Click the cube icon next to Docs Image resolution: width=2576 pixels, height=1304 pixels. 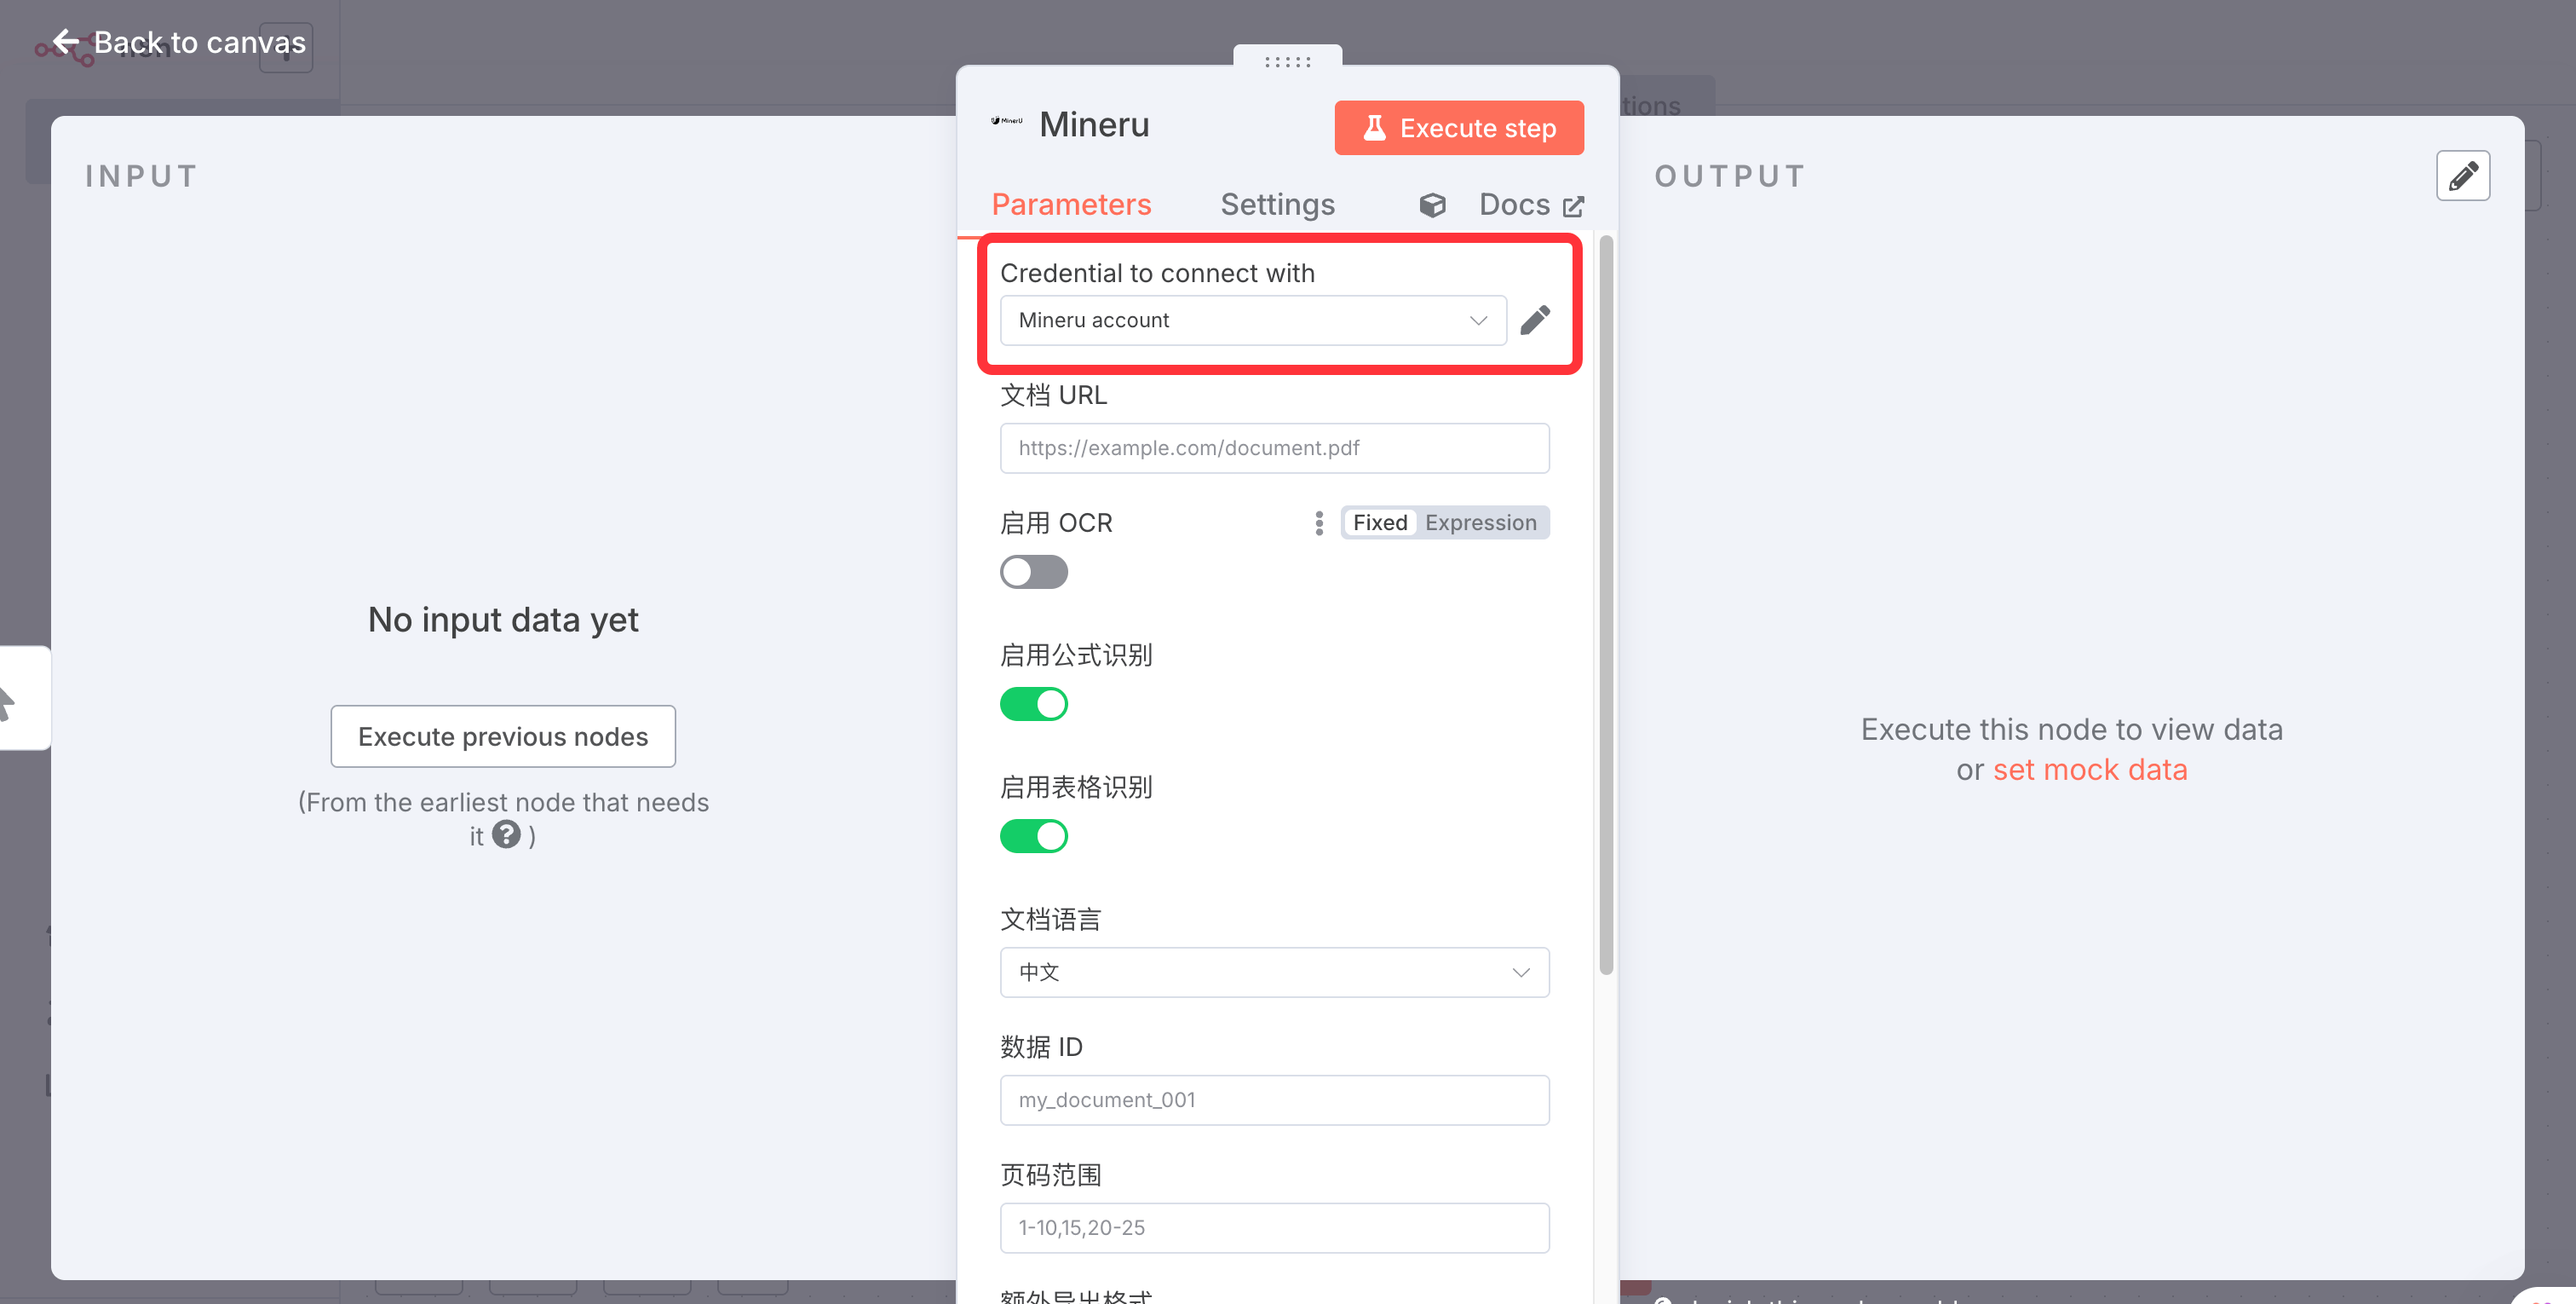coord(1432,205)
